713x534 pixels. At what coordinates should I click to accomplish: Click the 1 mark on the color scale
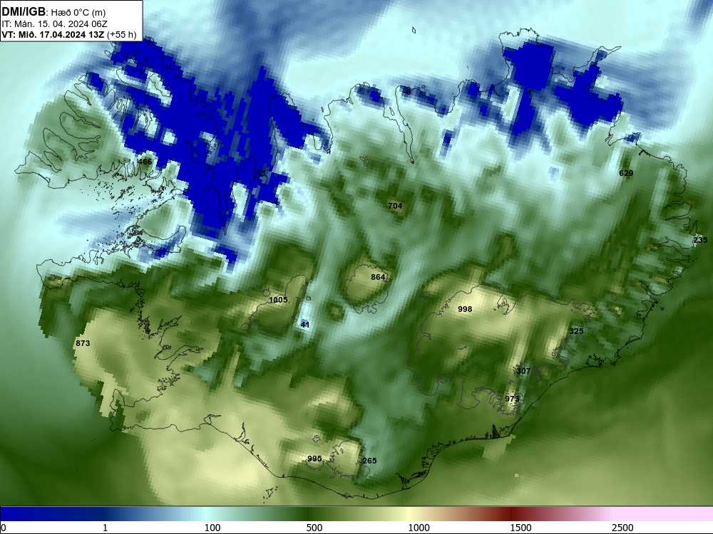point(105,528)
